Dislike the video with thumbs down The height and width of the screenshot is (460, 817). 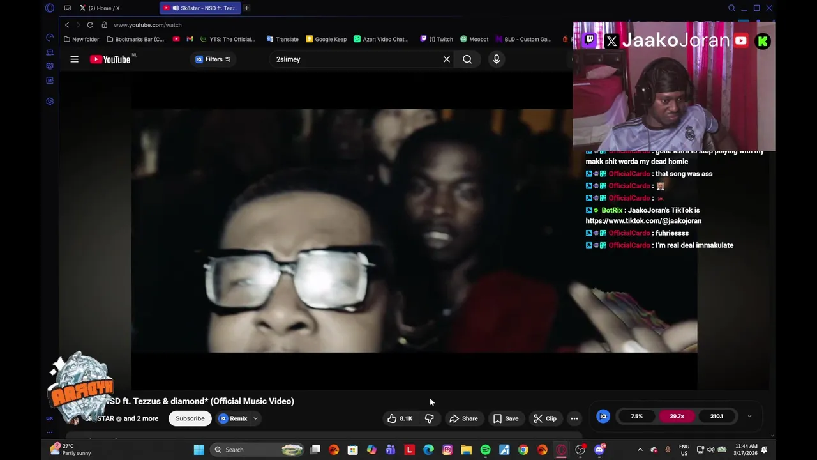tap(430, 418)
